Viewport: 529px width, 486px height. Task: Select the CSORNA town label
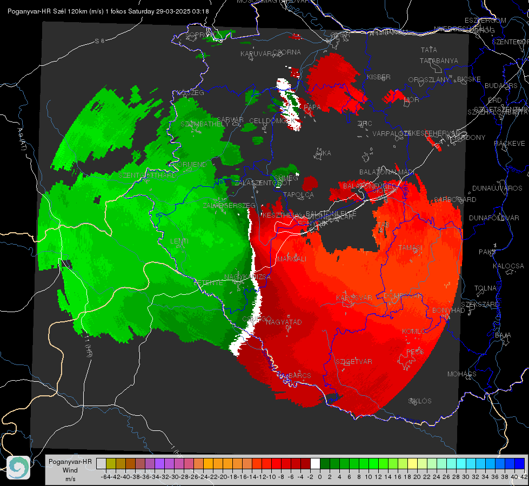286,52
